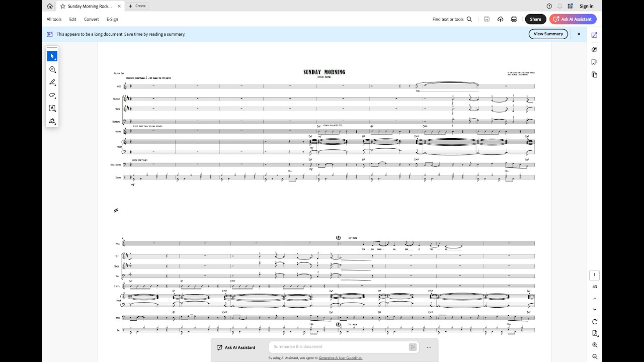644x362 pixels.
Task: Open the E-Sign menu
Action: (x=112, y=19)
